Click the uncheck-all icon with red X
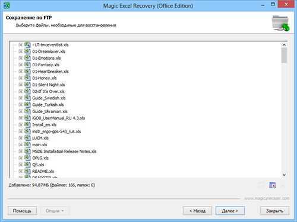 273,185
